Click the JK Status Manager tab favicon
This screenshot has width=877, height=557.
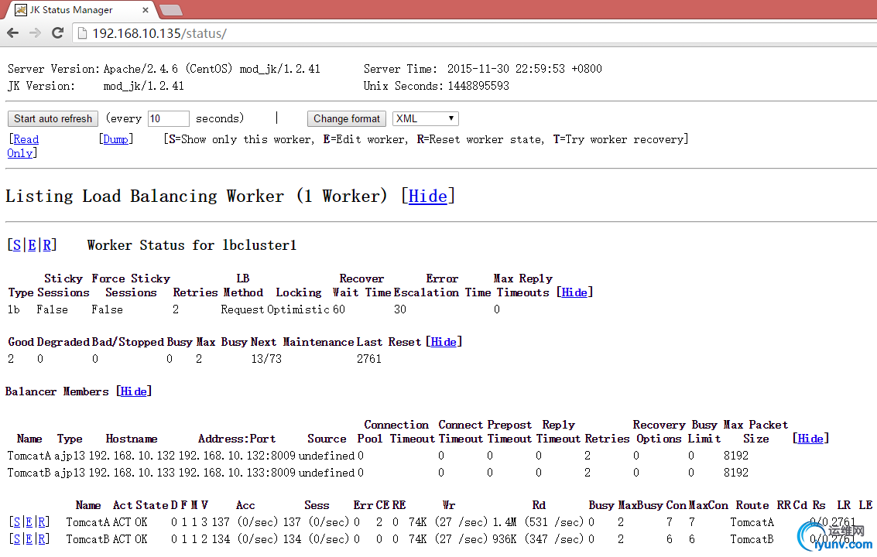pos(21,10)
